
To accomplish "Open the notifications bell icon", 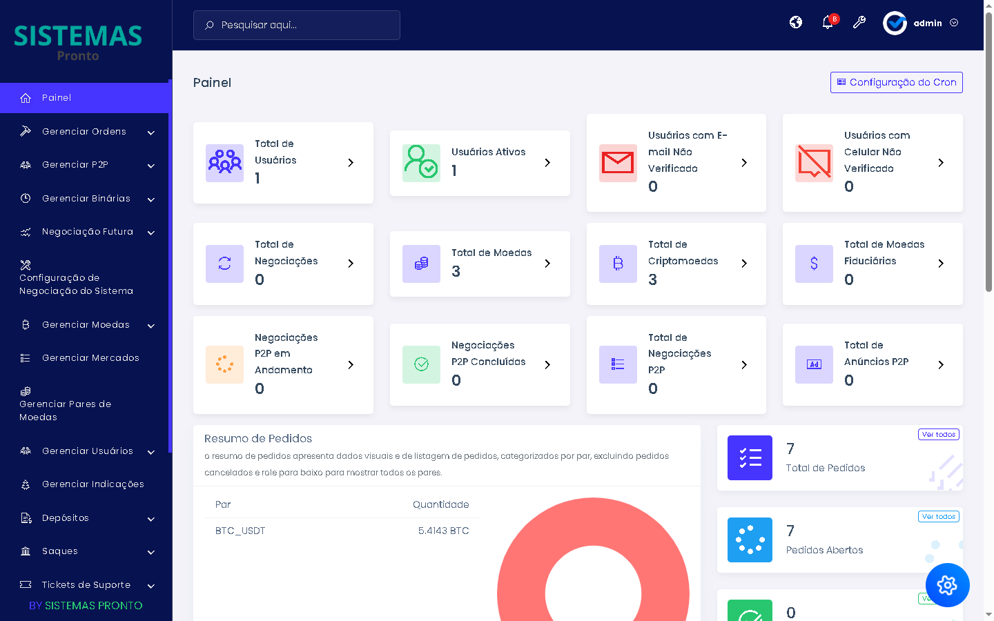I will point(828,23).
